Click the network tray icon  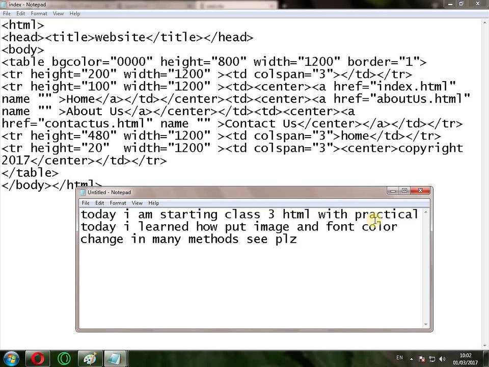[x=432, y=359]
